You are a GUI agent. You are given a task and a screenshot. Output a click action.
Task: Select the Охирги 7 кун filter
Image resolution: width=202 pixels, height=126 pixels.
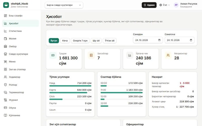(80, 41)
